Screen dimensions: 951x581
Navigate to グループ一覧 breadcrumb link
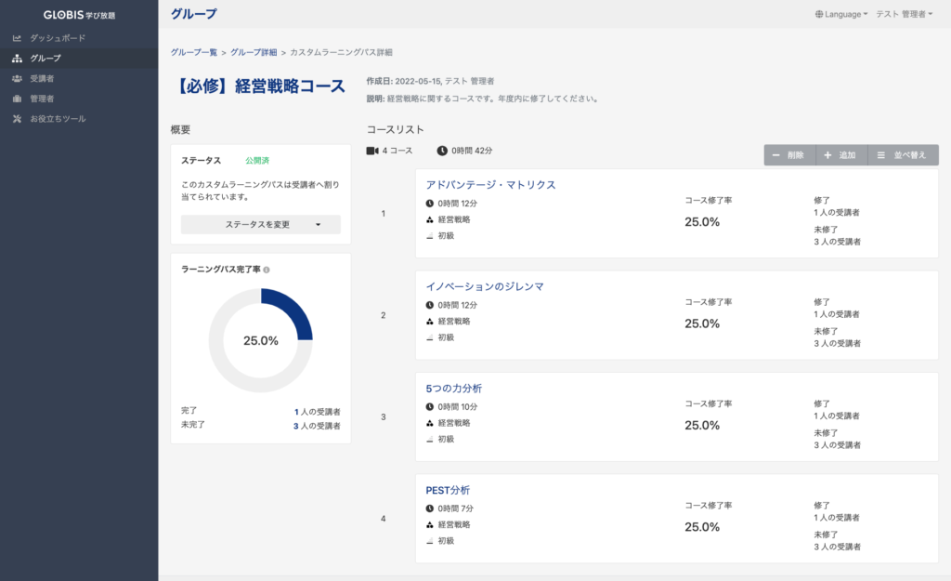point(193,52)
